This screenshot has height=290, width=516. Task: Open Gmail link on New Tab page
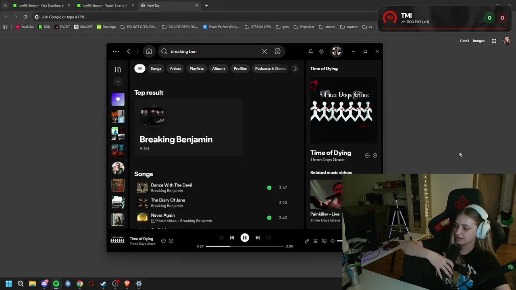point(464,41)
